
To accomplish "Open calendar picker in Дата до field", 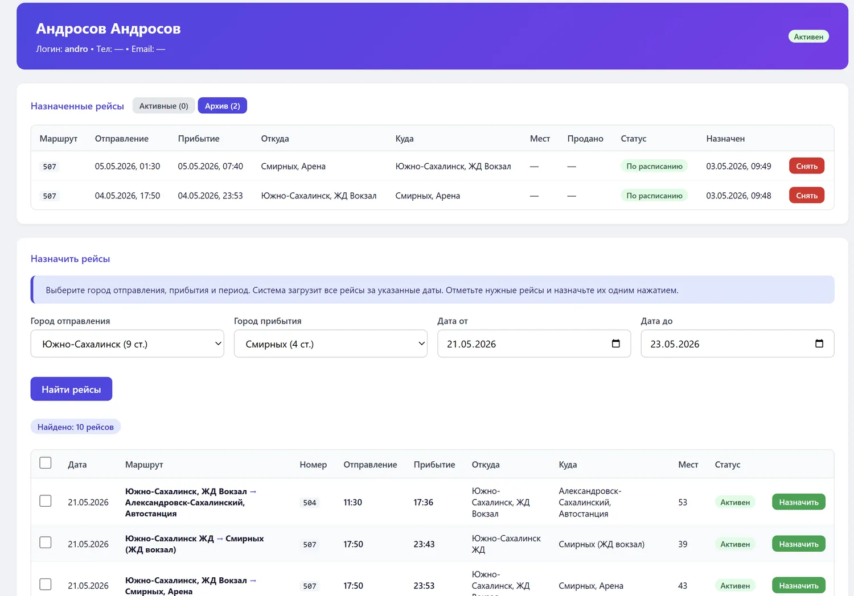I will coord(819,343).
